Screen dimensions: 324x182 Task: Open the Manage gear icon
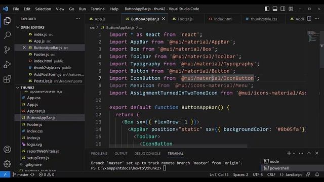pyautogui.click(x=7, y=164)
